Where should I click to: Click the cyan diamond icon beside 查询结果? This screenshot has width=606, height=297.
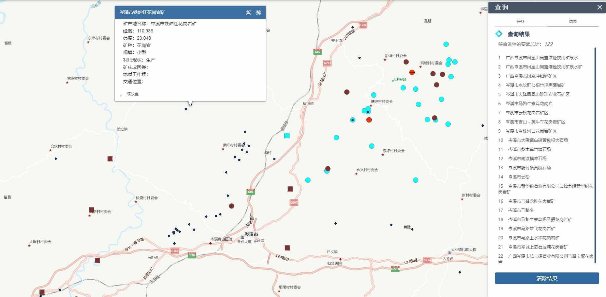pyautogui.click(x=499, y=34)
